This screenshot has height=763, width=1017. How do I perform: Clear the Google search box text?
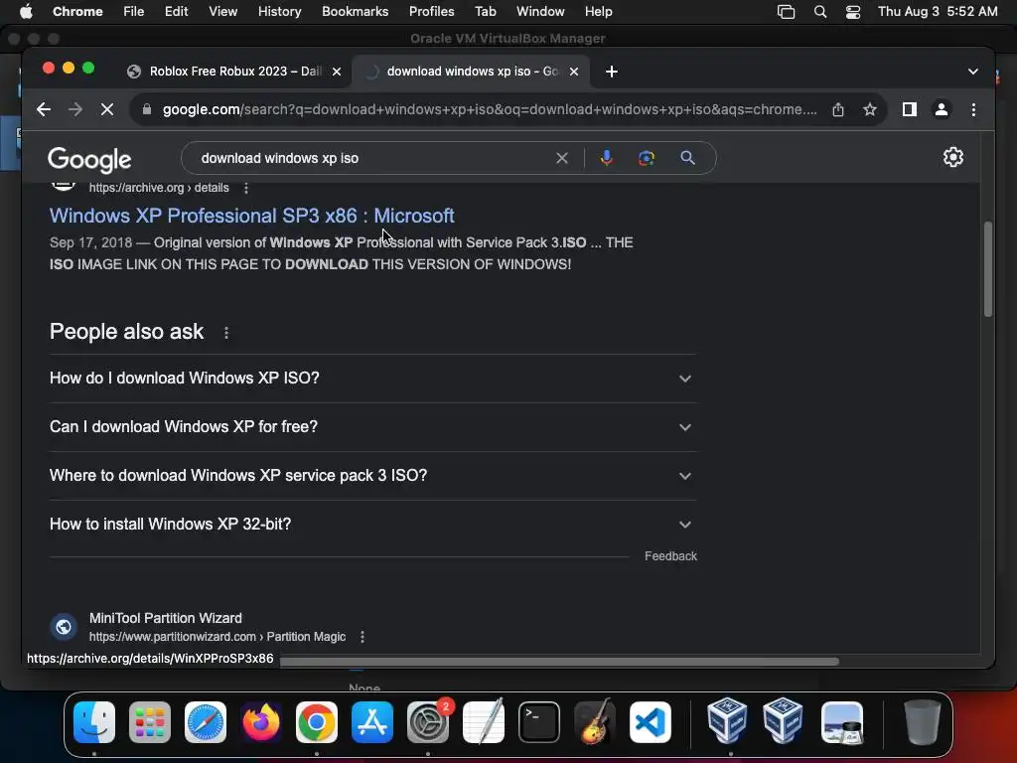[562, 158]
